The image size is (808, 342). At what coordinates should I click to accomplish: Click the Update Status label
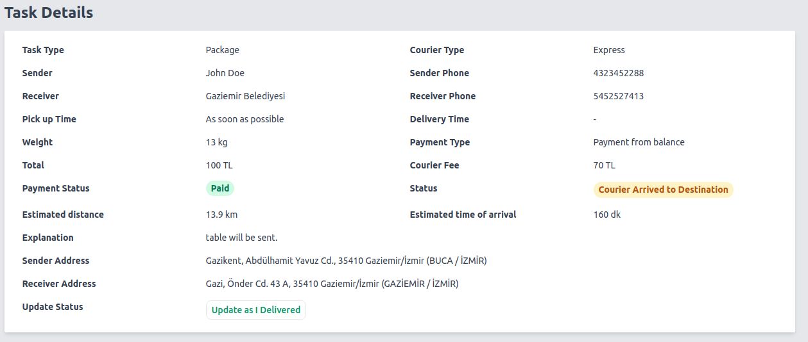53,307
